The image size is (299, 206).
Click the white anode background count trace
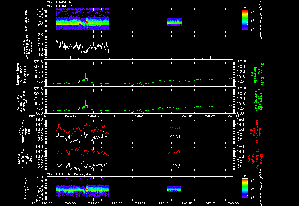(x=82, y=47)
